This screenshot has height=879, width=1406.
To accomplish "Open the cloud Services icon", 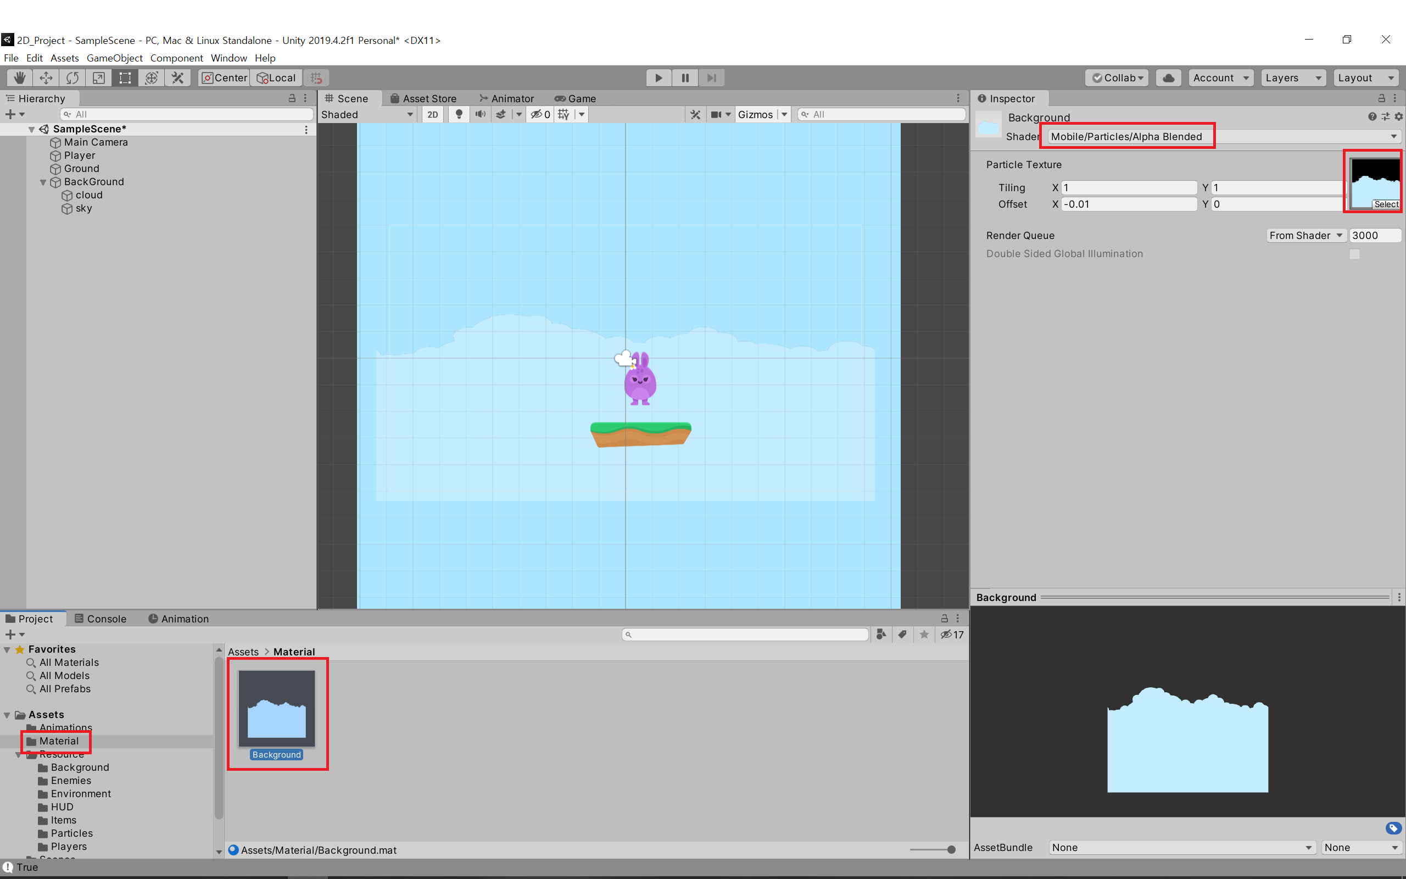I will click(x=1168, y=78).
